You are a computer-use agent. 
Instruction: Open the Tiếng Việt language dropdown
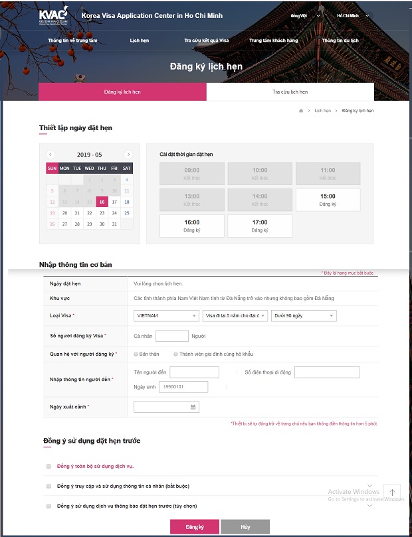click(x=305, y=15)
